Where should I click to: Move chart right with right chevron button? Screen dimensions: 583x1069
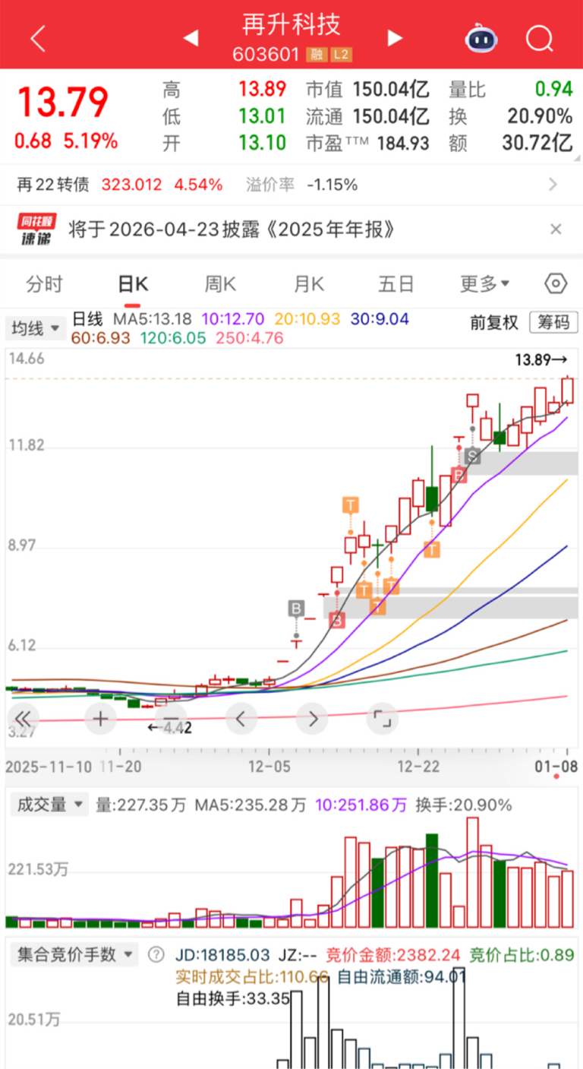(x=312, y=718)
